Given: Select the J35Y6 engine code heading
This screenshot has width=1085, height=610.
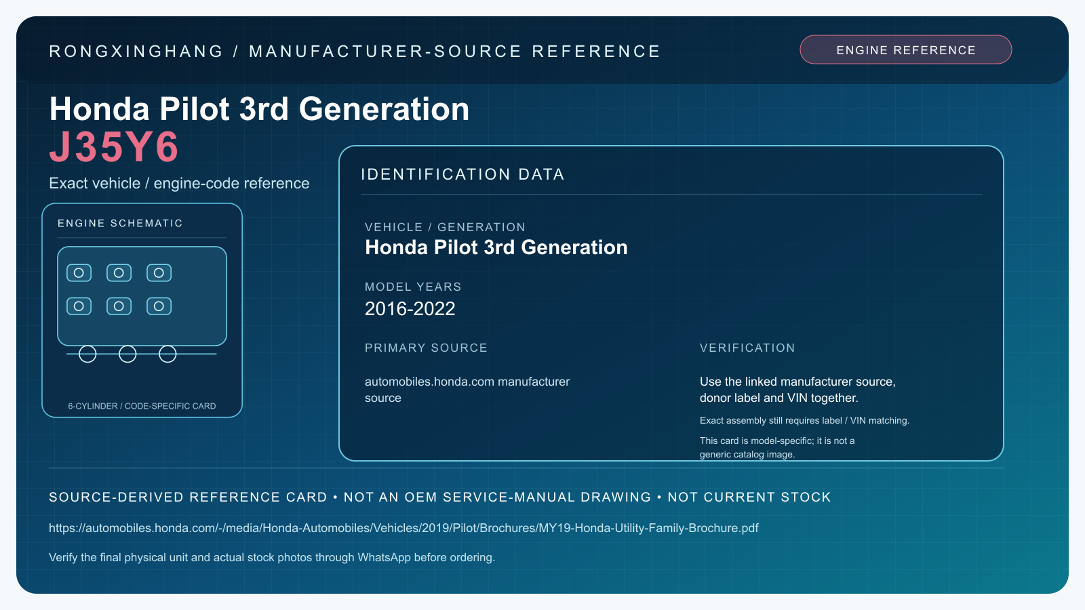Looking at the screenshot, I should click(114, 146).
